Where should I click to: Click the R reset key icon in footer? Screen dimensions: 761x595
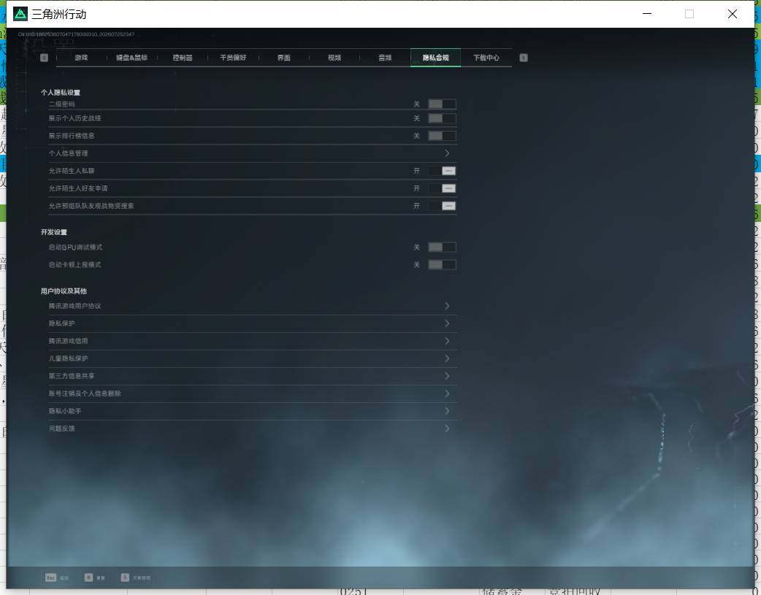88,577
